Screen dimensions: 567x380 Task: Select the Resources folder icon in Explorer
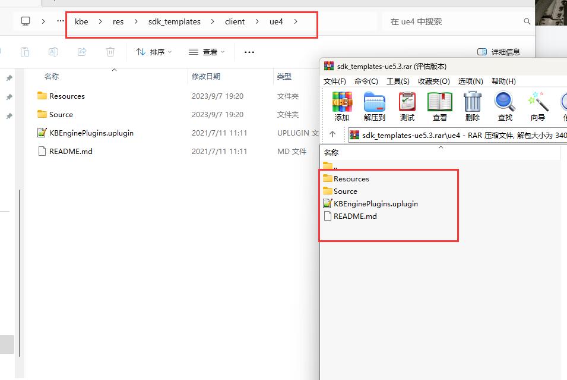(42, 96)
